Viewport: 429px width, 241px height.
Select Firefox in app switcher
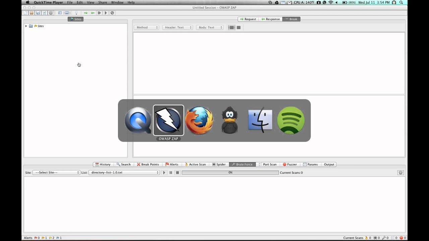199,120
